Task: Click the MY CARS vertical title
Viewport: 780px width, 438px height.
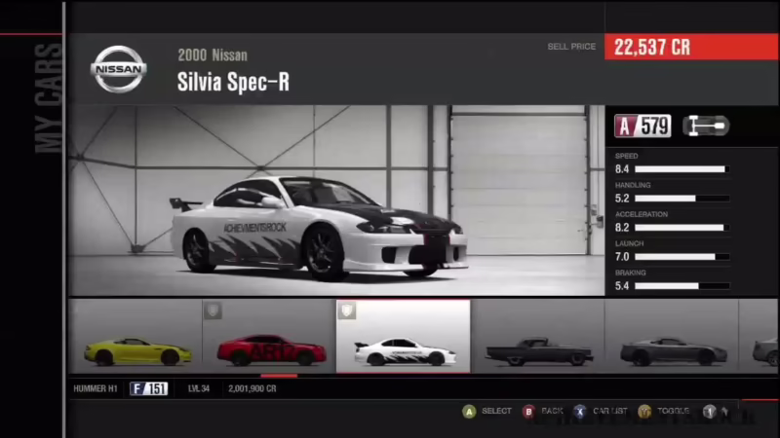Action: (49, 98)
